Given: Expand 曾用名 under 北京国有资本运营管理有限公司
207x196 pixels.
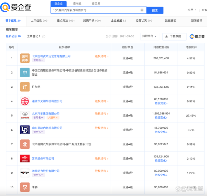Looking at the screenshot, I should pos(38,60).
